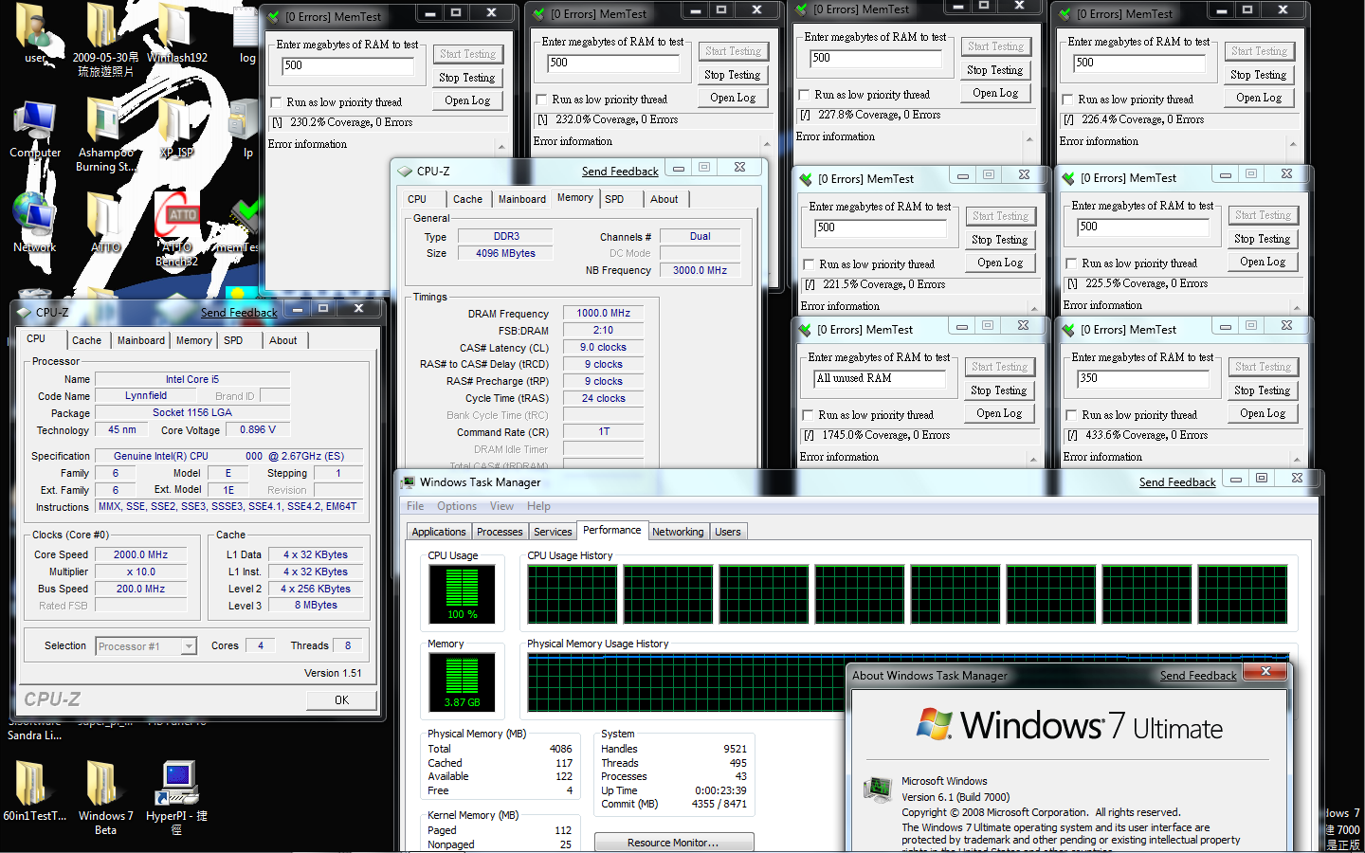Viewport: 1365px width, 853px height.
Task: Open the Processor #1 selection dropdown
Action: 146,646
